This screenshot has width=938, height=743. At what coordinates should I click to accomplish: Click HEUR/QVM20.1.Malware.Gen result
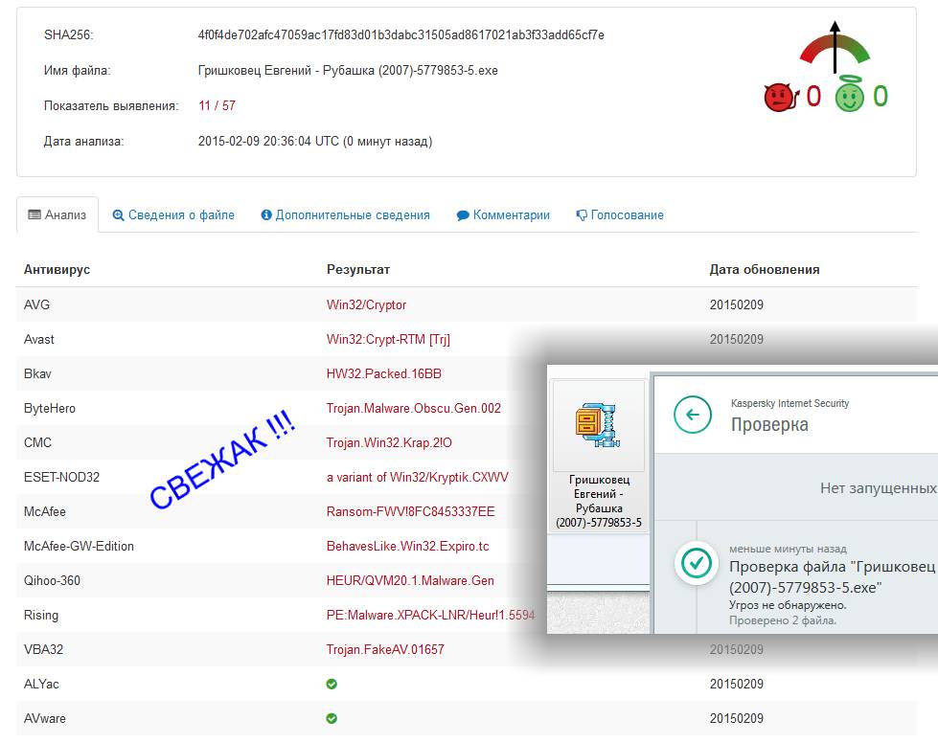[410, 581]
